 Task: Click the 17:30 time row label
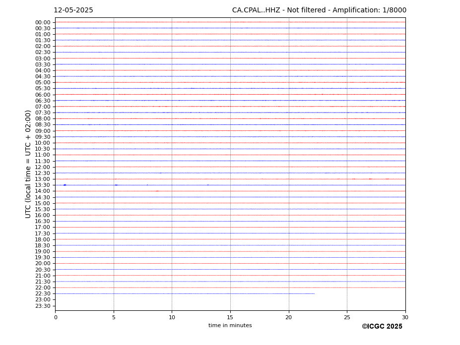tap(43, 233)
